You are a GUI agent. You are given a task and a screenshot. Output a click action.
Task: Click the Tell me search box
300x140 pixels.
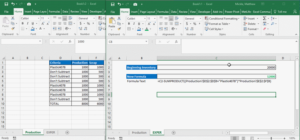tap(280, 12)
